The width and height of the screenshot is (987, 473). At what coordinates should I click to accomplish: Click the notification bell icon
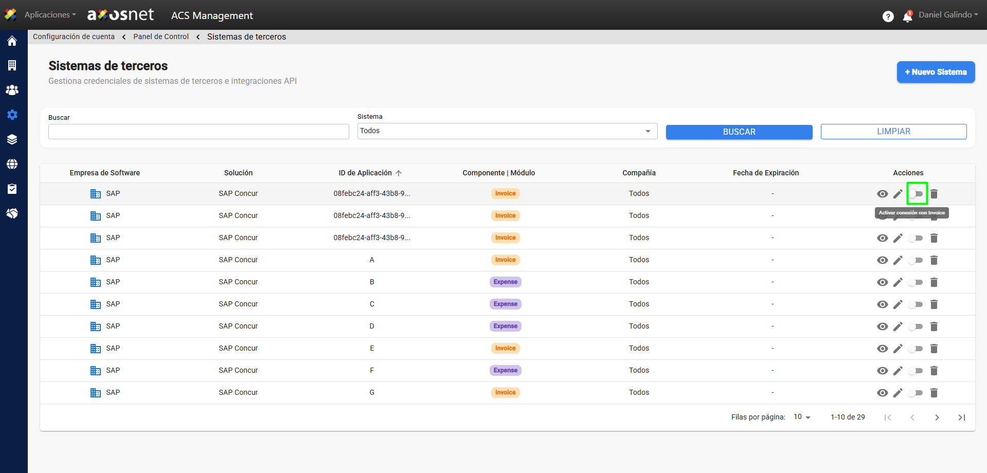pyautogui.click(x=907, y=17)
